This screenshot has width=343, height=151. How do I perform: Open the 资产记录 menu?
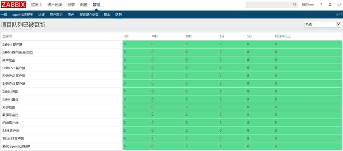coord(54,5)
